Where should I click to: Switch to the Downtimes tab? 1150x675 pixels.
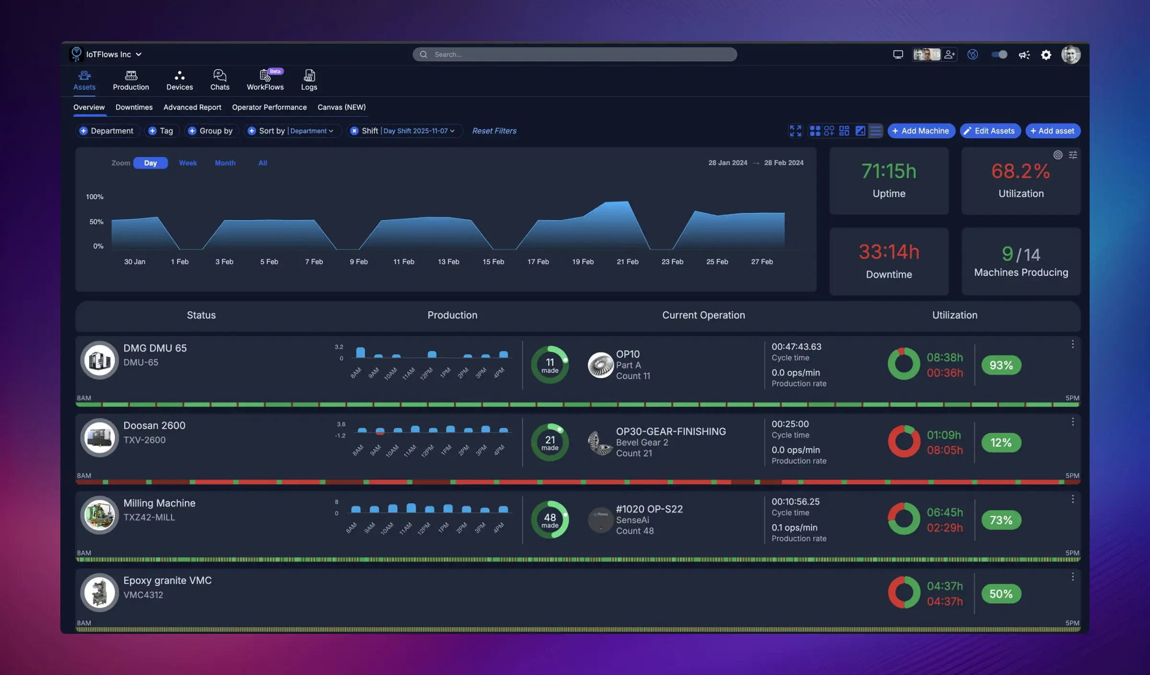(x=134, y=107)
